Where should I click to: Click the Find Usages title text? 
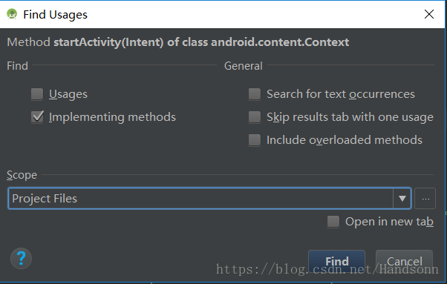pos(55,15)
